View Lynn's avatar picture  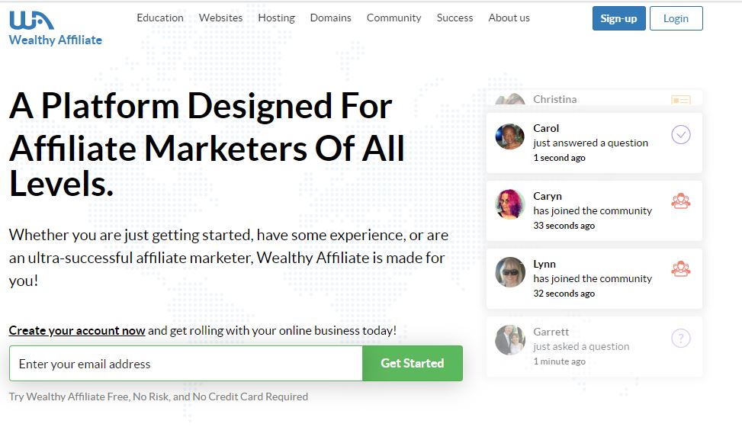click(509, 272)
